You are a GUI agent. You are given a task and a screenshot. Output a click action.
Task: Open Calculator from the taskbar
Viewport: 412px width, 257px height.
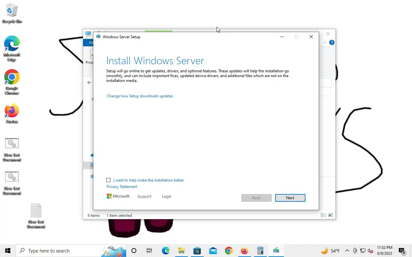coord(260,251)
